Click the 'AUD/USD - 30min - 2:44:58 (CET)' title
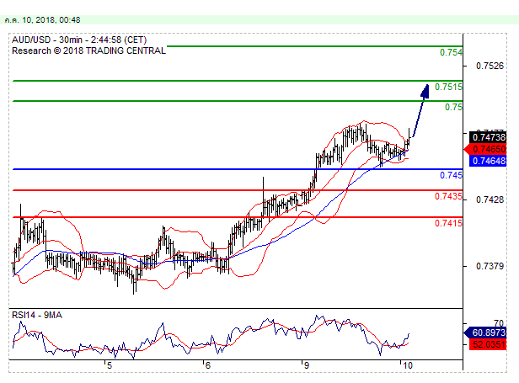Viewport: 519px width, 383px height. point(79,40)
